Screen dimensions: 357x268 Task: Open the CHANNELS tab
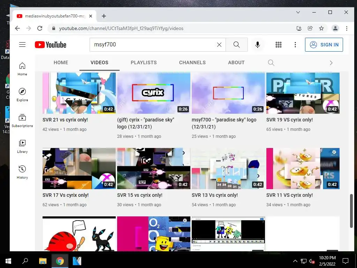[192, 63]
